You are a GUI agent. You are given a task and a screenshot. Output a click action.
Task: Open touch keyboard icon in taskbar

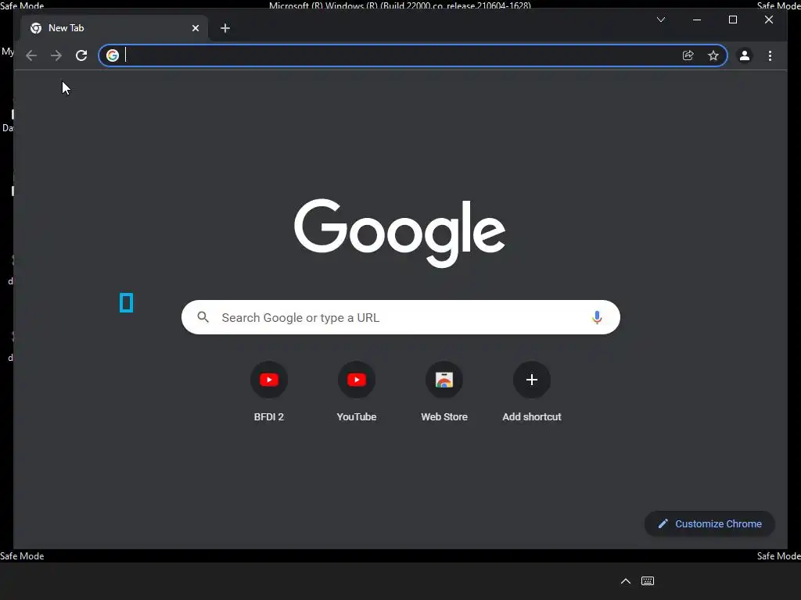click(x=648, y=581)
